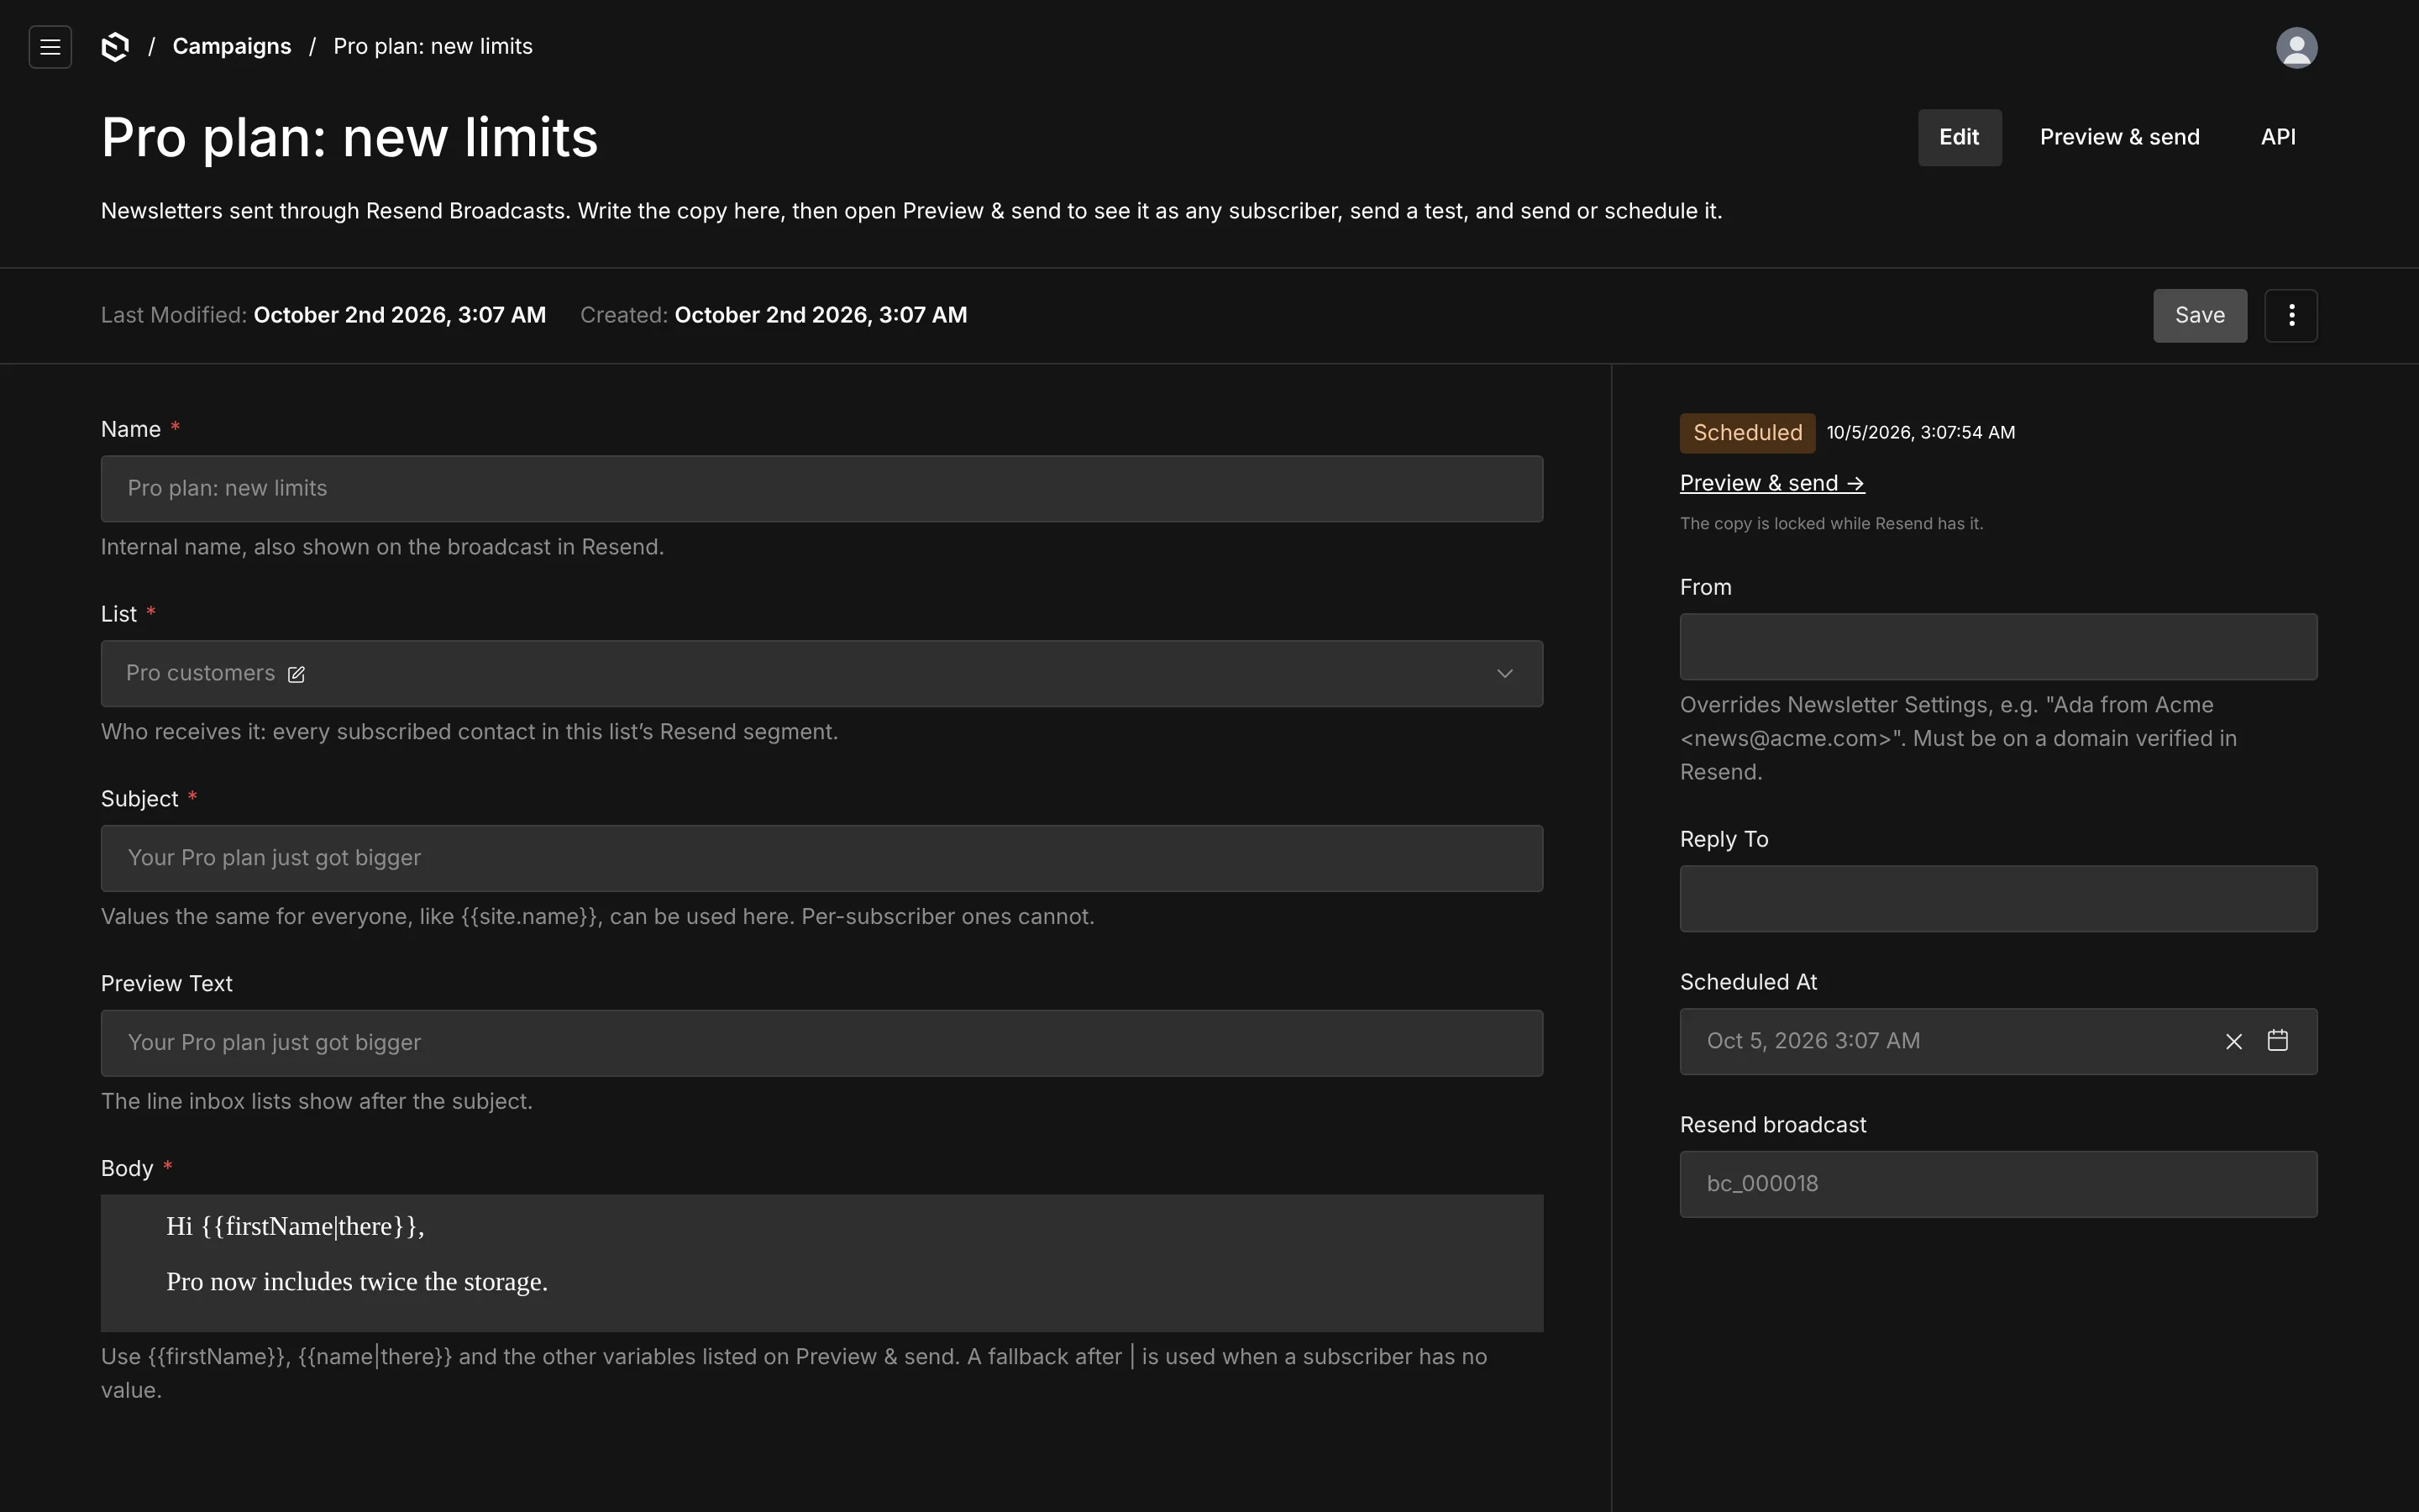Screen dimensions: 2419x1512
Task: Click the edit icon next to Pro customers
Action: pyautogui.click(x=296, y=675)
